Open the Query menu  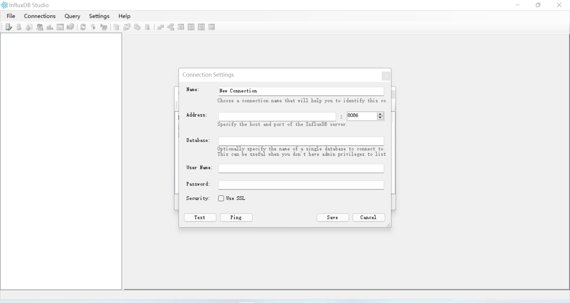[72, 16]
